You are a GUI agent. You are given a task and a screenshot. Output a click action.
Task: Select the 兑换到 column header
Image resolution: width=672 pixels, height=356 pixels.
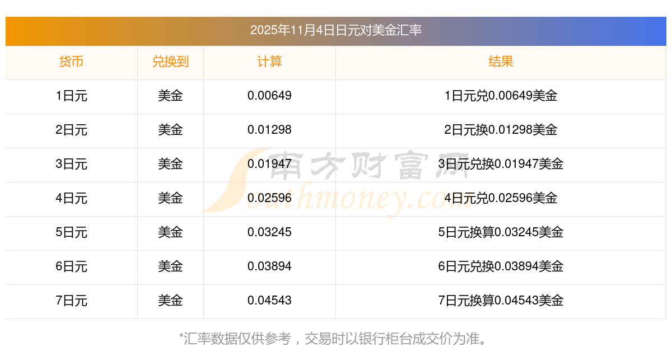tap(170, 62)
